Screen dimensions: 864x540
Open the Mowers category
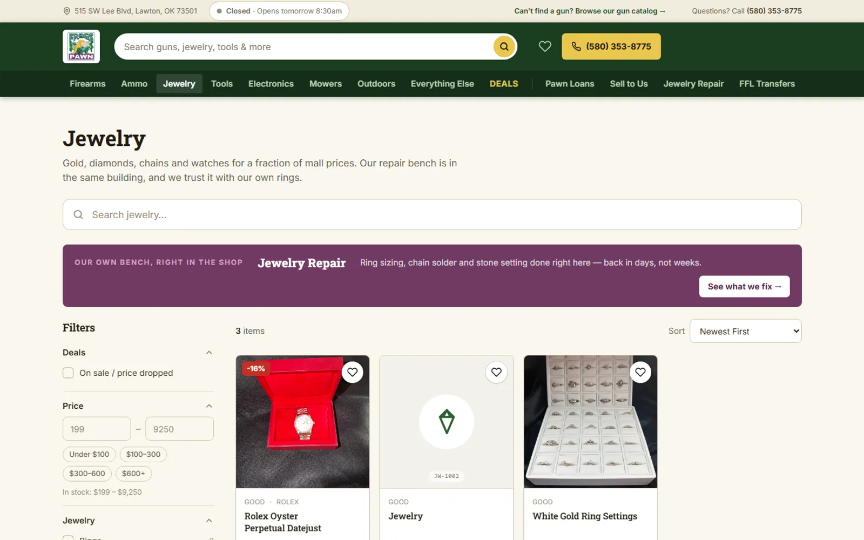click(326, 84)
